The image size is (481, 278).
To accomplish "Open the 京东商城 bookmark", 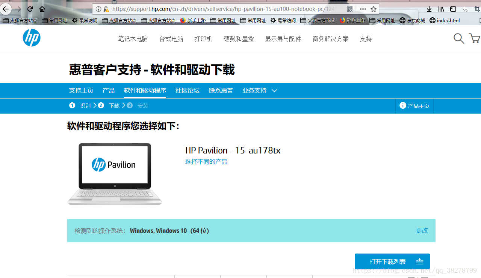I will click(412, 20).
